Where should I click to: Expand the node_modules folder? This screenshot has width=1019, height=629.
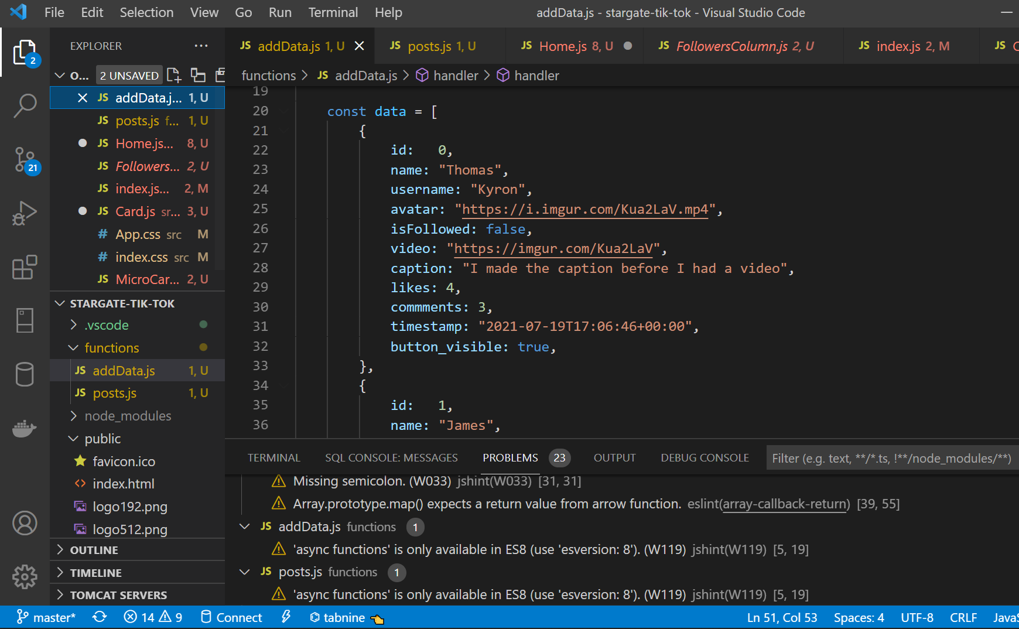coord(74,416)
